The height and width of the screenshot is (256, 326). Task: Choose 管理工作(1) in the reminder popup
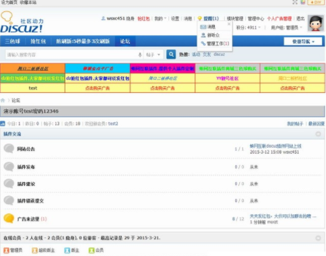tap(218, 43)
